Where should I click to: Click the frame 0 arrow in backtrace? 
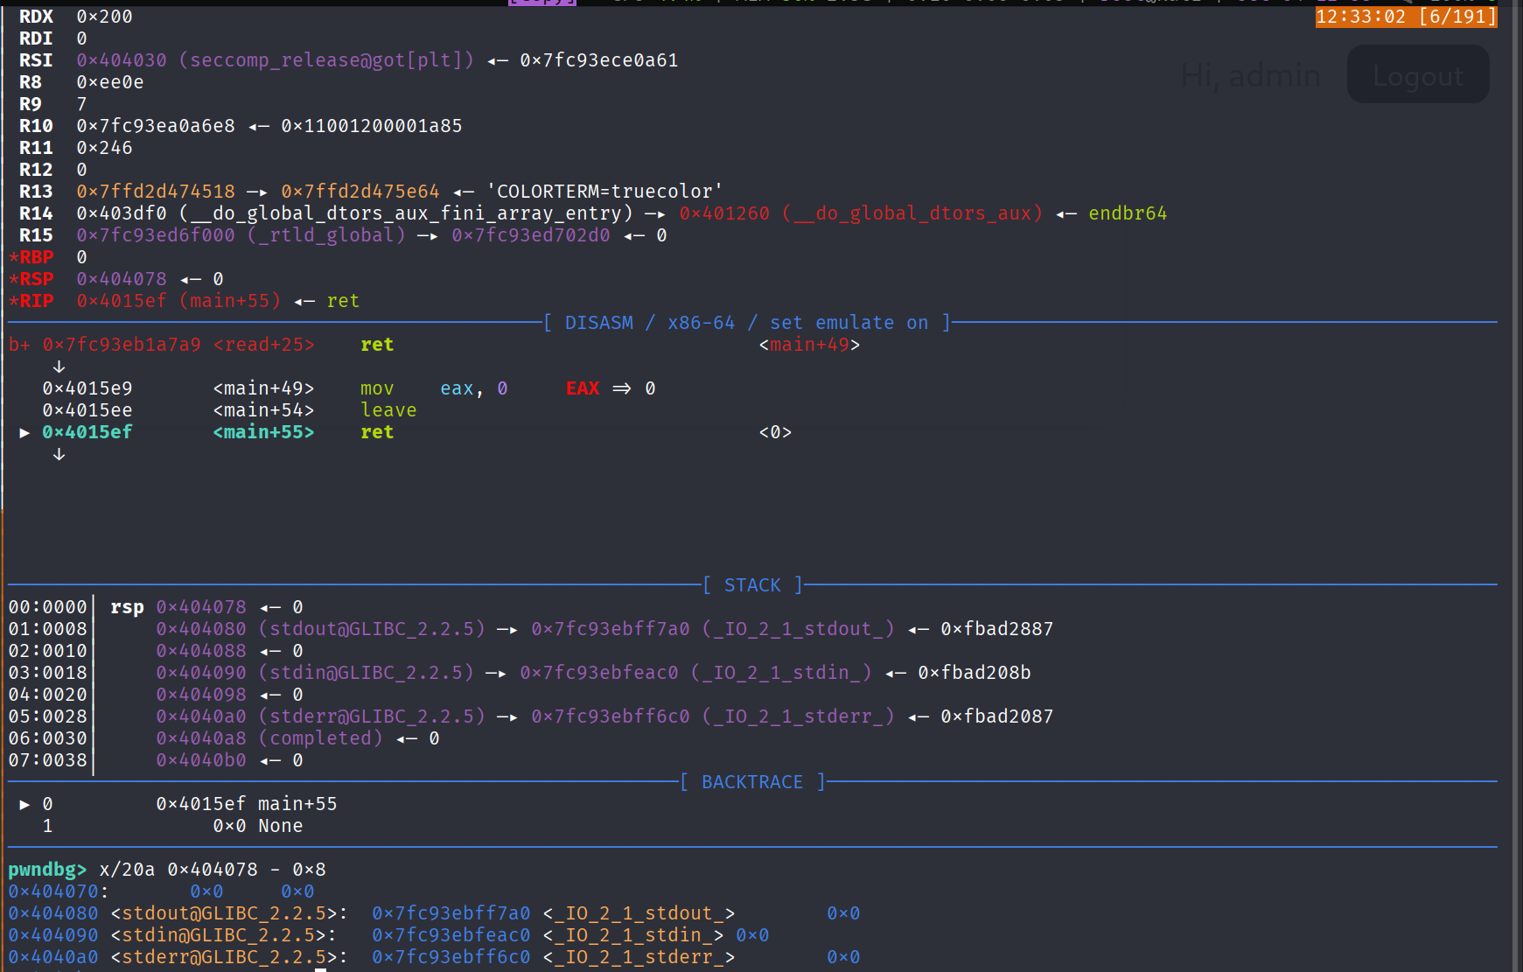pos(24,804)
